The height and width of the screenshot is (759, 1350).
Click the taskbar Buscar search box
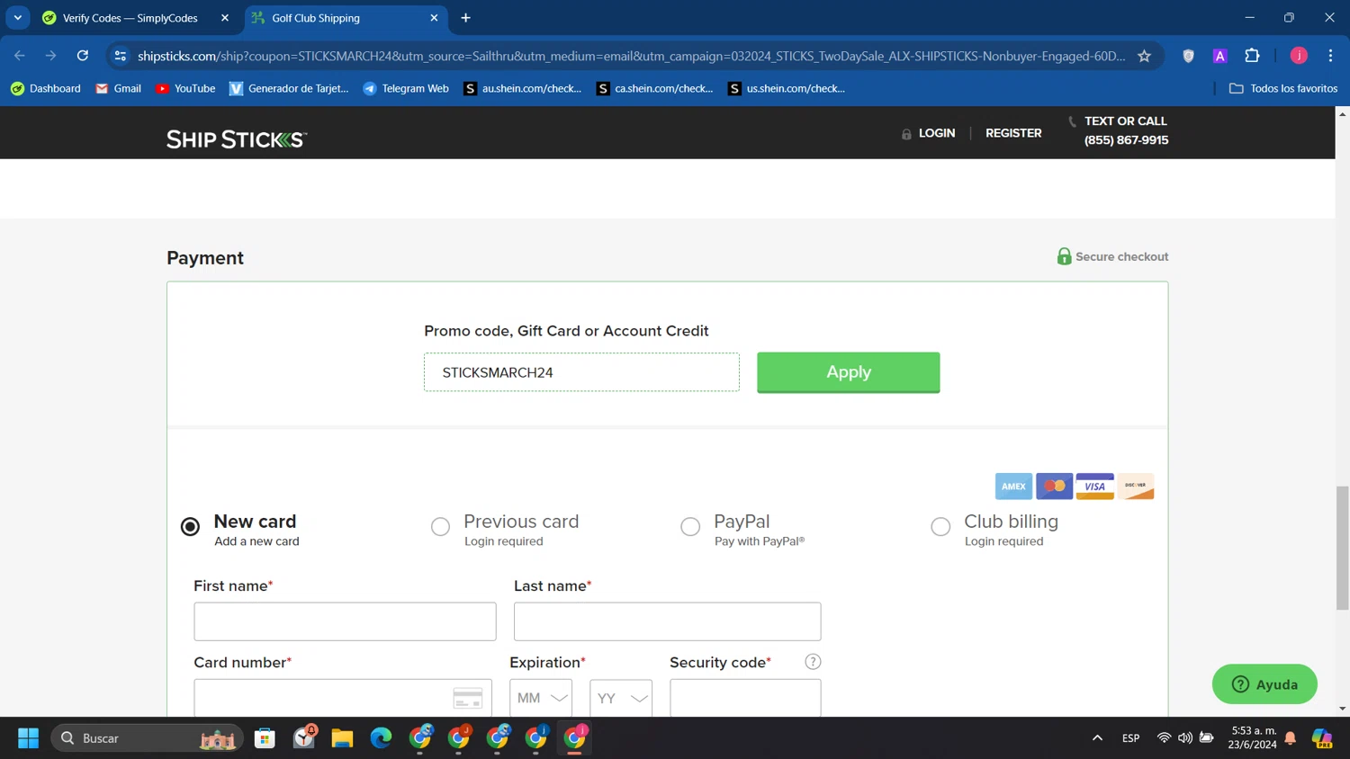coord(147,738)
